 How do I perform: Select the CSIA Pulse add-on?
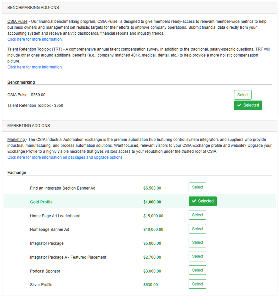point(243,95)
